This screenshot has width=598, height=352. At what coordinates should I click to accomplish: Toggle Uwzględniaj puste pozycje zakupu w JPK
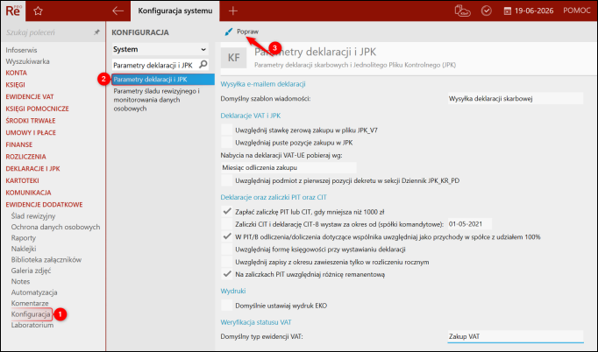[227, 143]
